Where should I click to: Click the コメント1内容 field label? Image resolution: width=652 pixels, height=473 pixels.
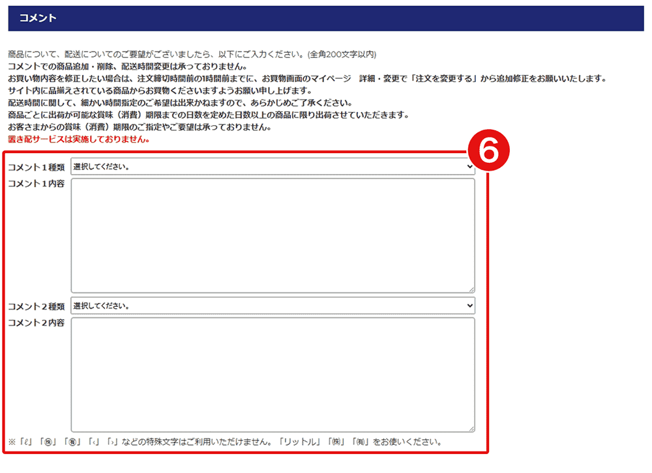(36, 184)
